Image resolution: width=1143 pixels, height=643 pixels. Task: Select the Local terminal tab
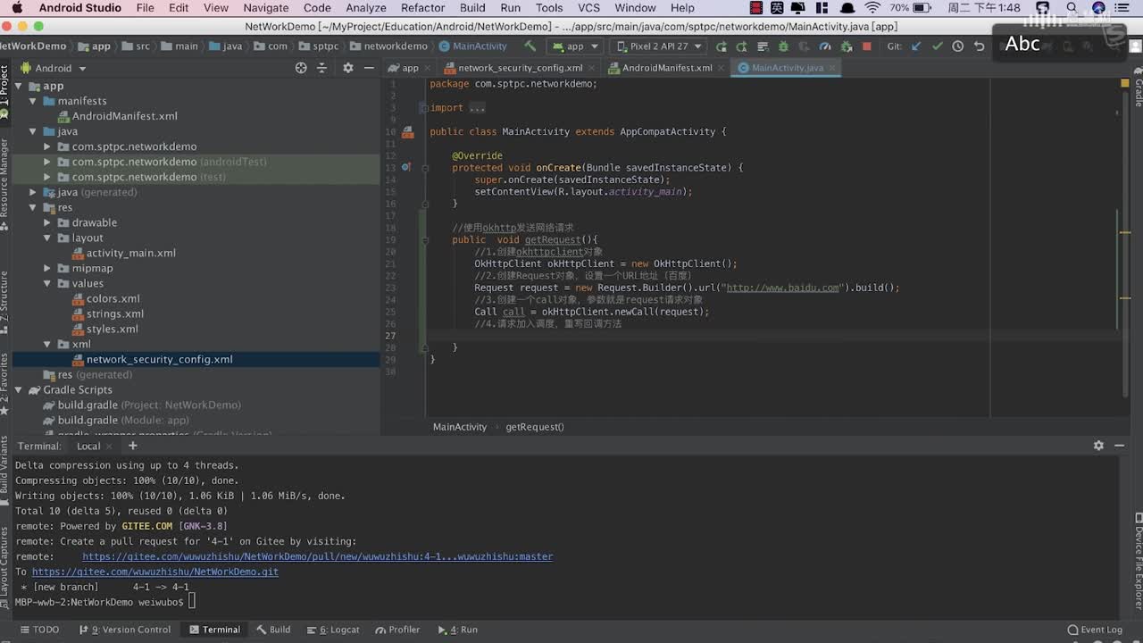[x=88, y=446]
